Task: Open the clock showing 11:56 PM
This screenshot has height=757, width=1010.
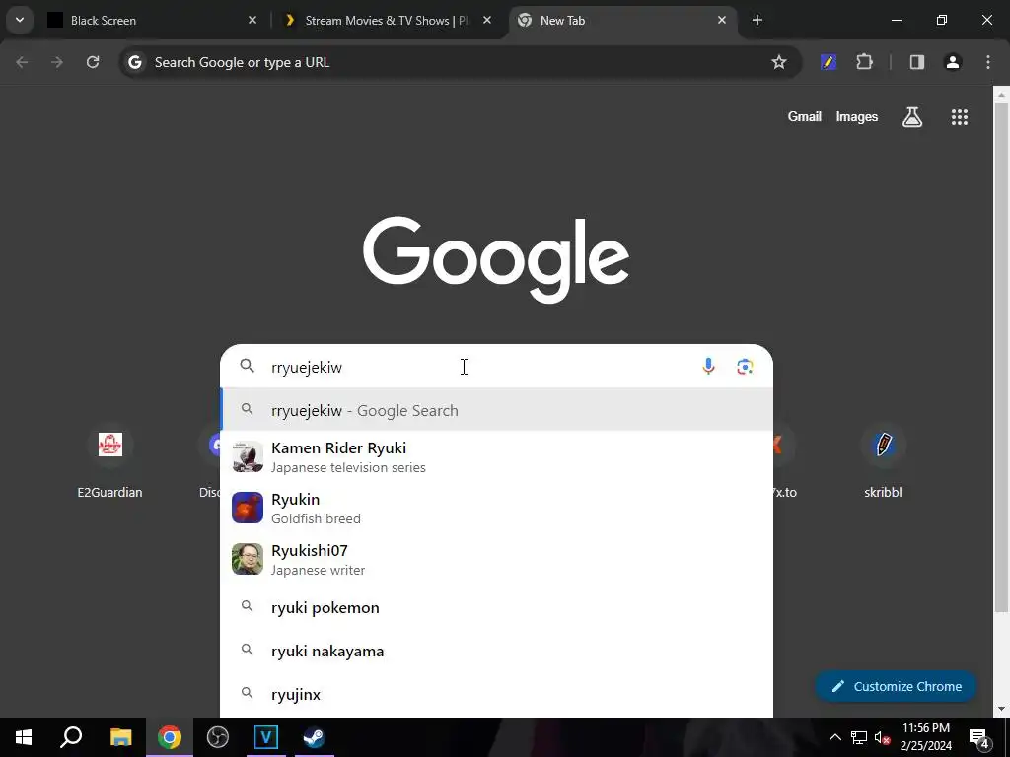Action: point(925,737)
